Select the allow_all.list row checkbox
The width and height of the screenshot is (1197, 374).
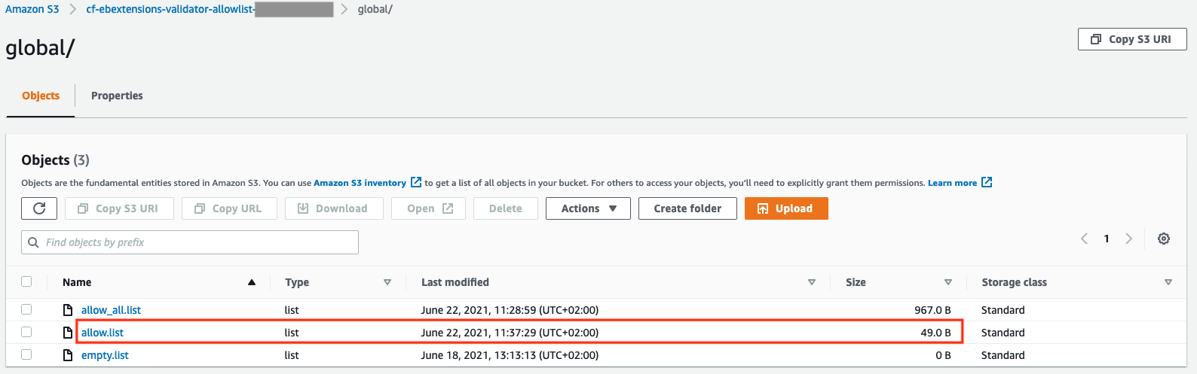click(26, 309)
